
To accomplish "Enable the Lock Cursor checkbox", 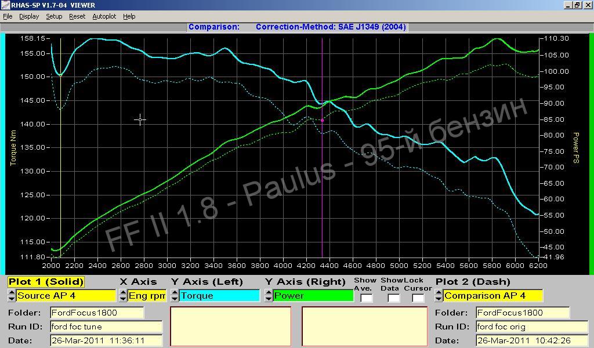I will point(418,298).
